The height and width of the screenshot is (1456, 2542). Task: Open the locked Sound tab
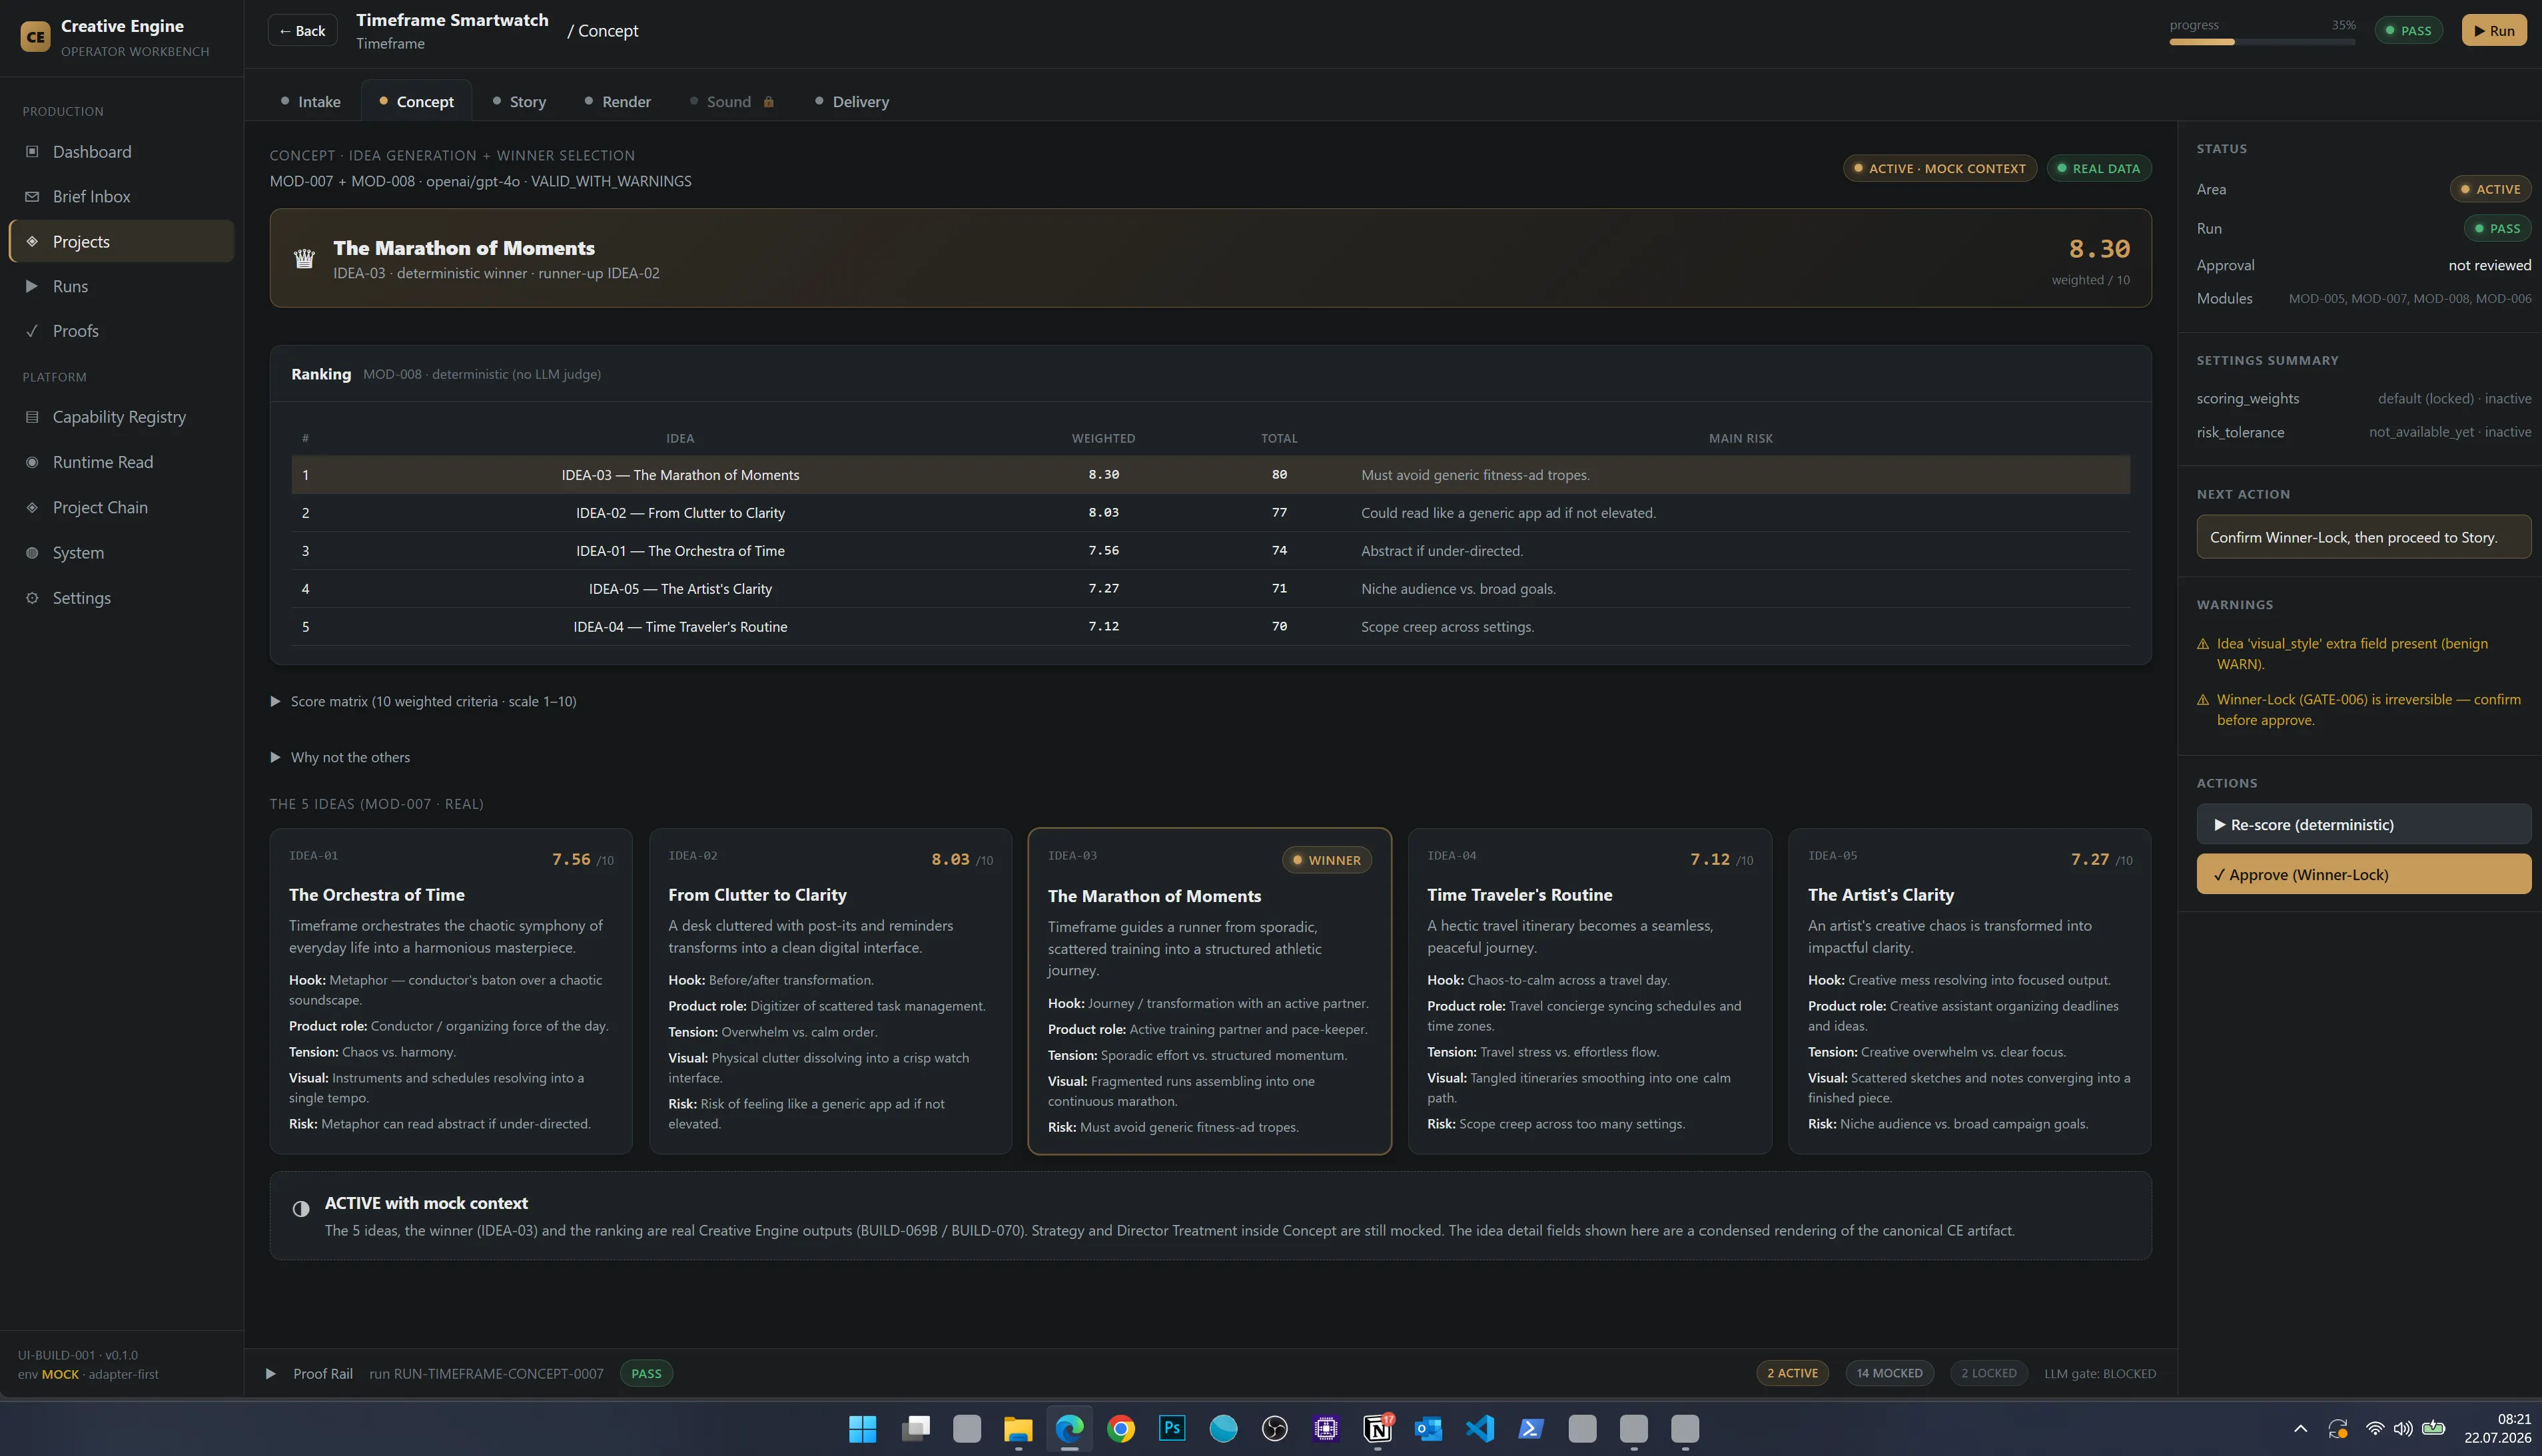pyautogui.click(x=731, y=102)
